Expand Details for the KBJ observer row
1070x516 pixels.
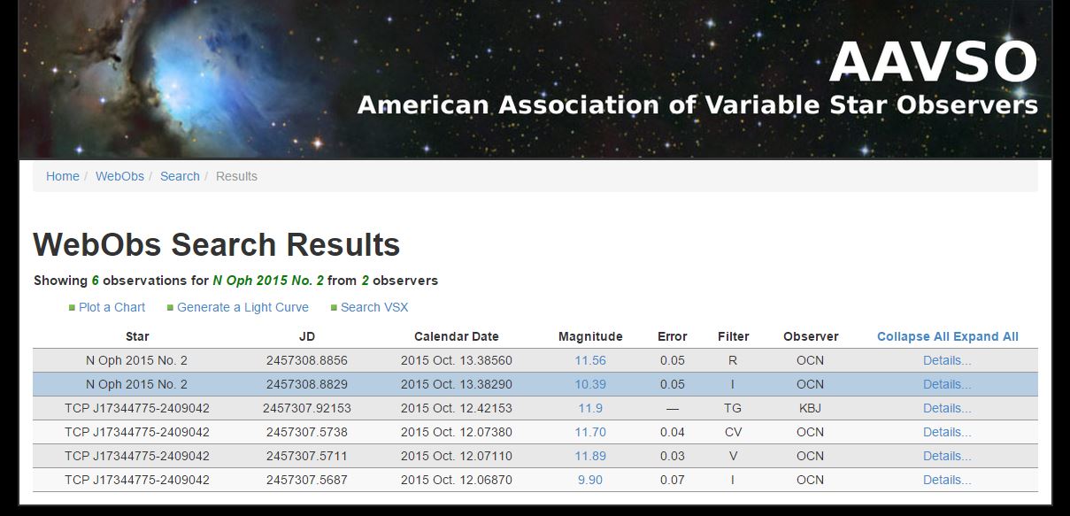pos(947,408)
